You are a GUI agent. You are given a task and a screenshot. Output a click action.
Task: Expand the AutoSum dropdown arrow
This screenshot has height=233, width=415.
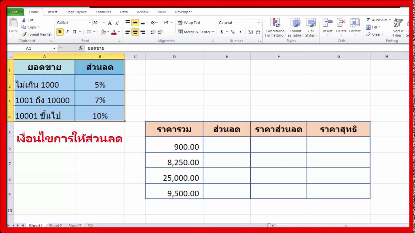tap(390, 20)
